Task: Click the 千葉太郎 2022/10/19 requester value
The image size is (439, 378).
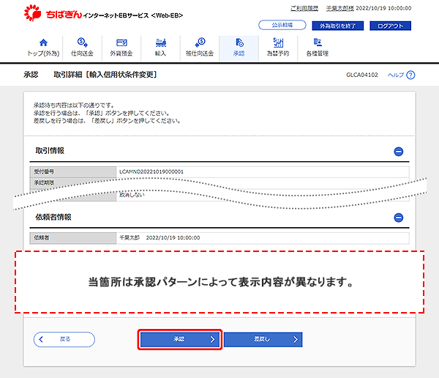Action: click(160, 238)
